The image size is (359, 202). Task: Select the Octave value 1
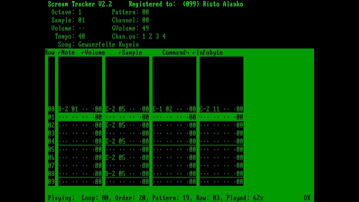pos(80,12)
